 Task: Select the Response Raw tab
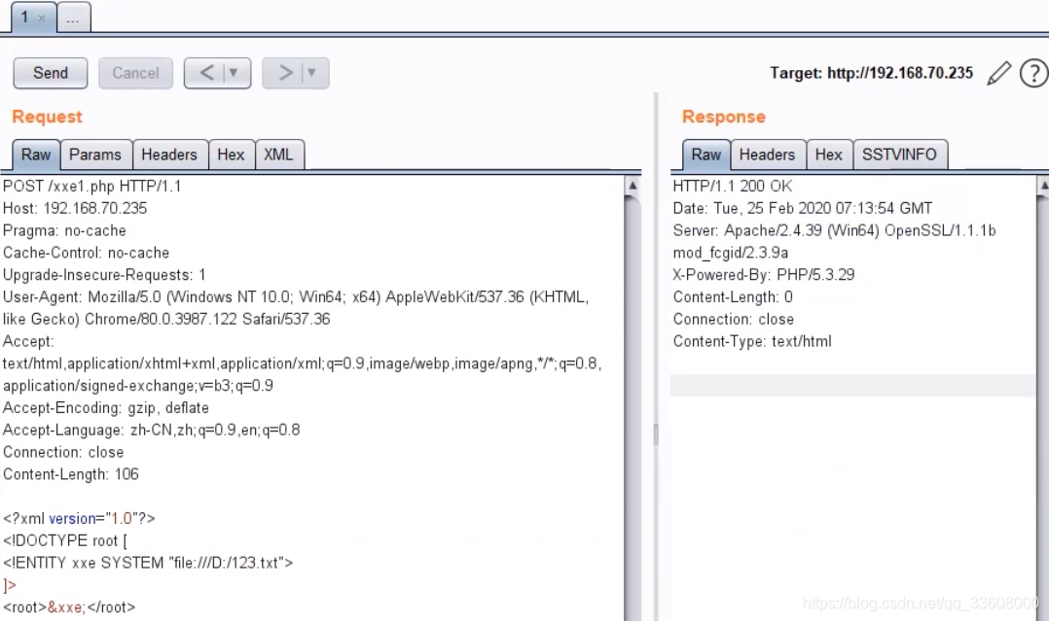point(705,155)
